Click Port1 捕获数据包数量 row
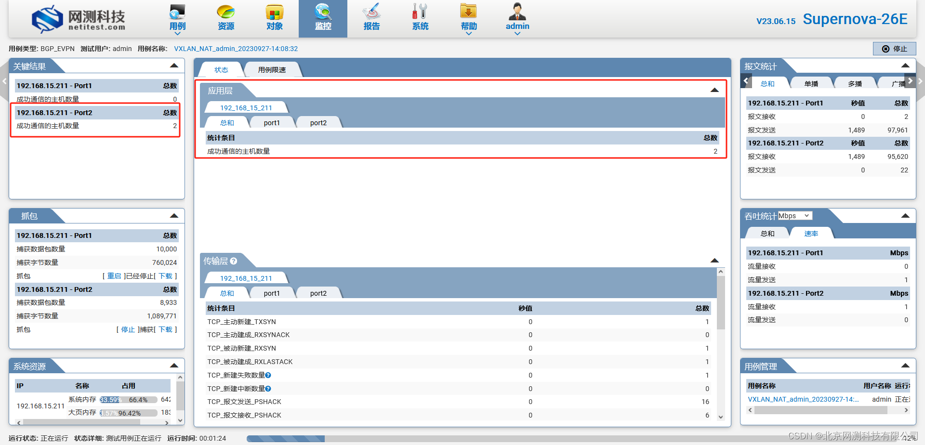Viewport: 925px width, 445px height. tap(97, 249)
